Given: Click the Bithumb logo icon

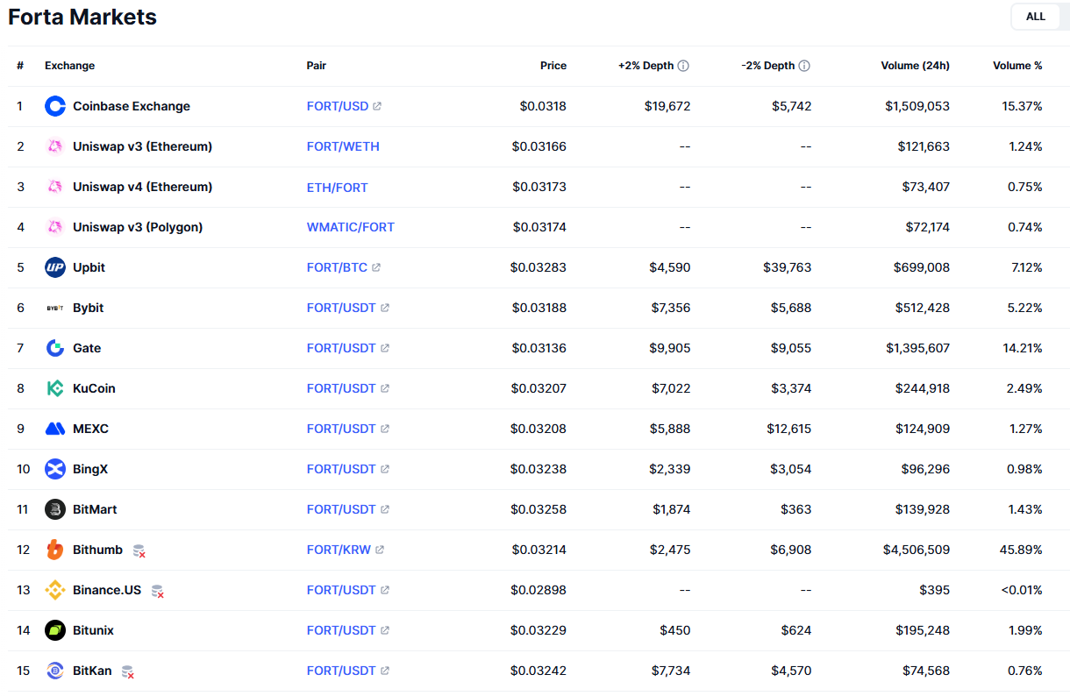Looking at the screenshot, I should (55, 550).
